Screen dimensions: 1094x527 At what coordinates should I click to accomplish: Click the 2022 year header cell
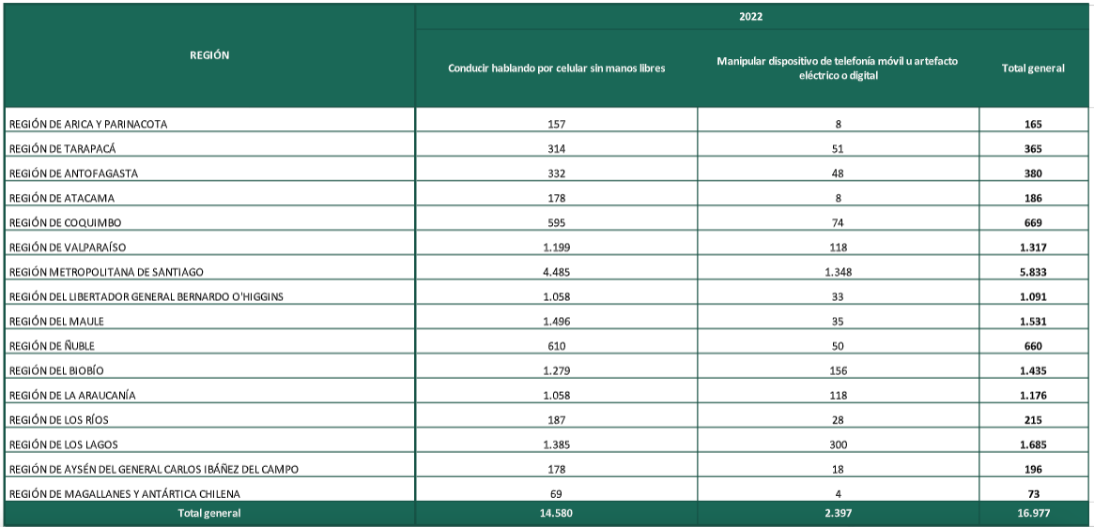(x=750, y=18)
